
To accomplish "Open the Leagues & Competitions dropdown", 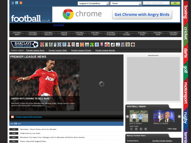I will pyautogui.click(x=94, y=3).
